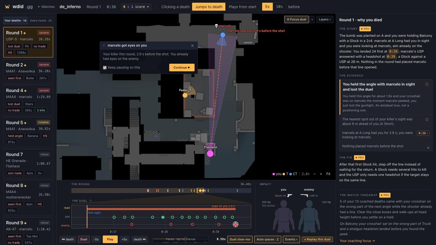Click the PRO badge beside The Story

click(x=365, y=29)
